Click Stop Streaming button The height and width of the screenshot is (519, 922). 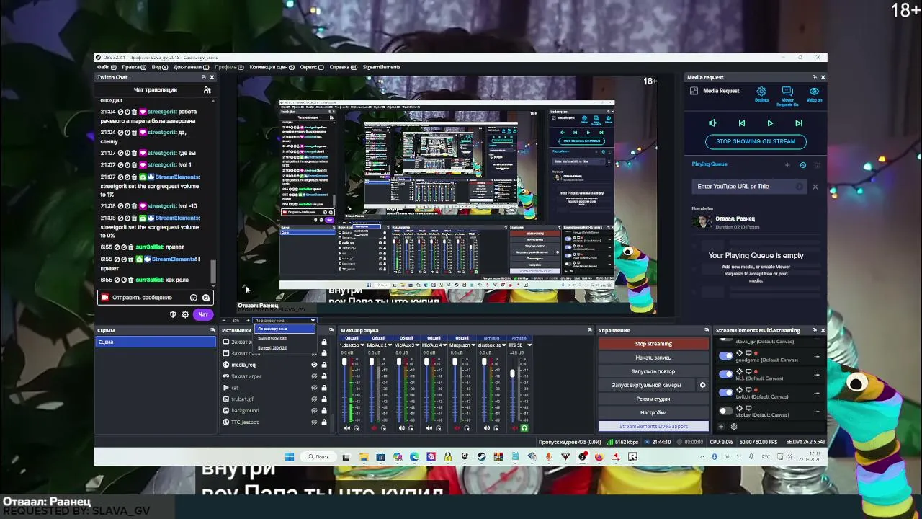point(653,344)
